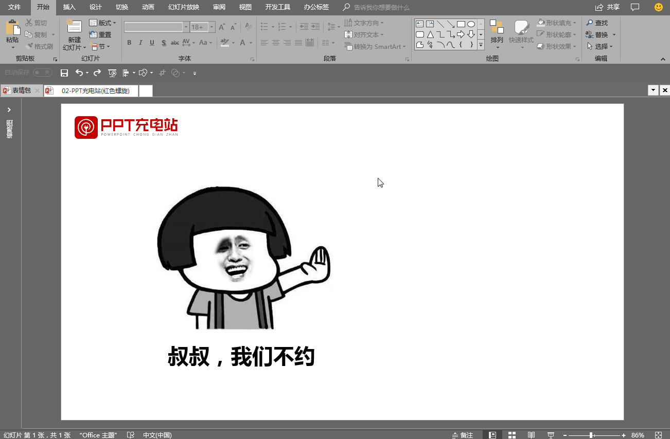Open the Select (选择) dropdown
Image resolution: width=670 pixels, height=439 pixels.
click(x=600, y=46)
